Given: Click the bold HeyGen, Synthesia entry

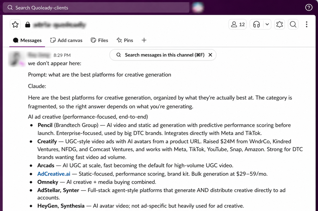Looking at the screenshot, I should tap(61, 206).
